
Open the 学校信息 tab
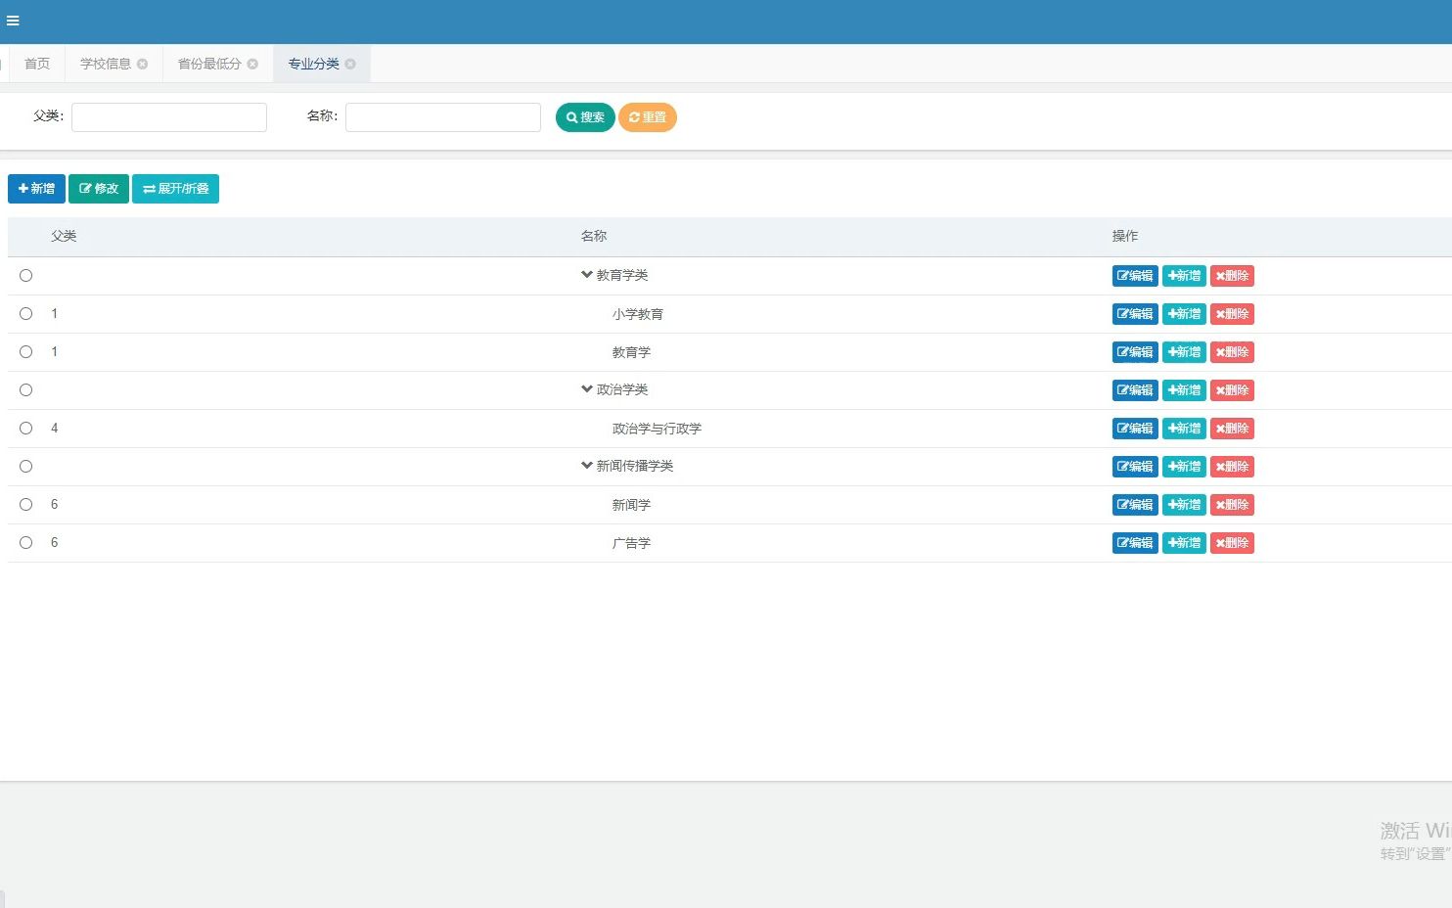pos(106,64)
